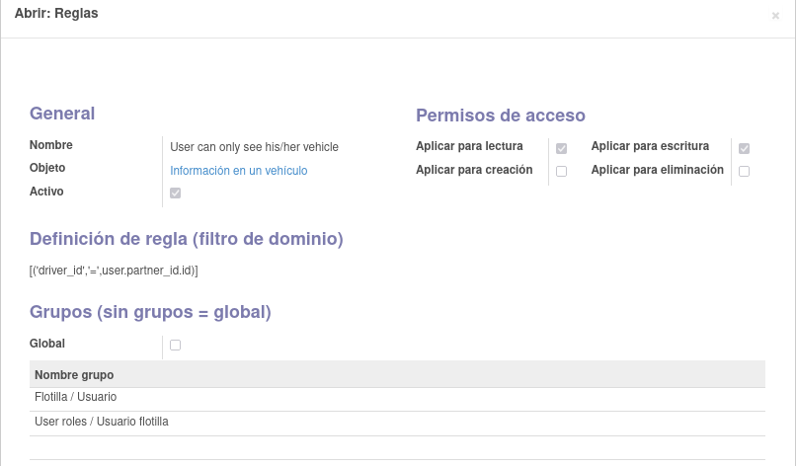Enable Aplicar para eliminación checkbox
The image size is (796, 466).
pos(744,171)
